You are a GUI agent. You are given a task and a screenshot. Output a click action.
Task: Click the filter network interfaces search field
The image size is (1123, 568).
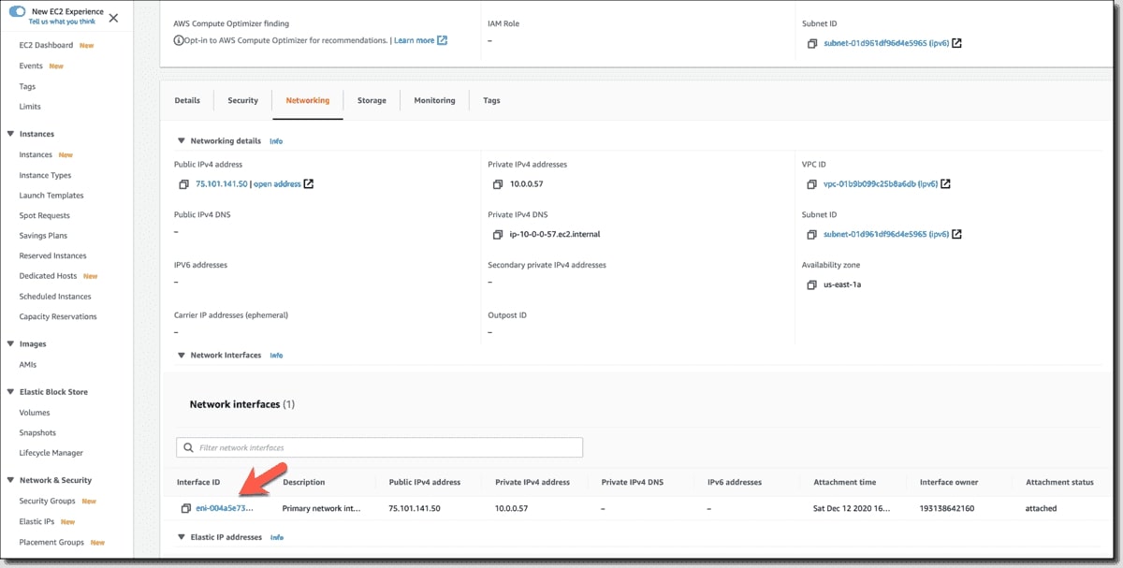click(x=379, y=446)
